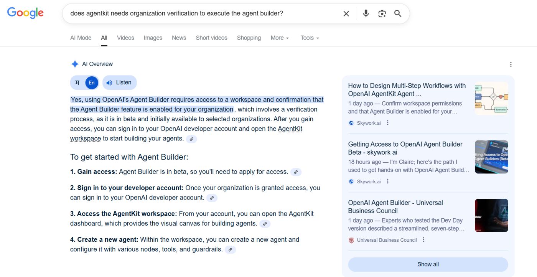Click the Google logo
The image size is (537, 277).
[x=25, y=13]
